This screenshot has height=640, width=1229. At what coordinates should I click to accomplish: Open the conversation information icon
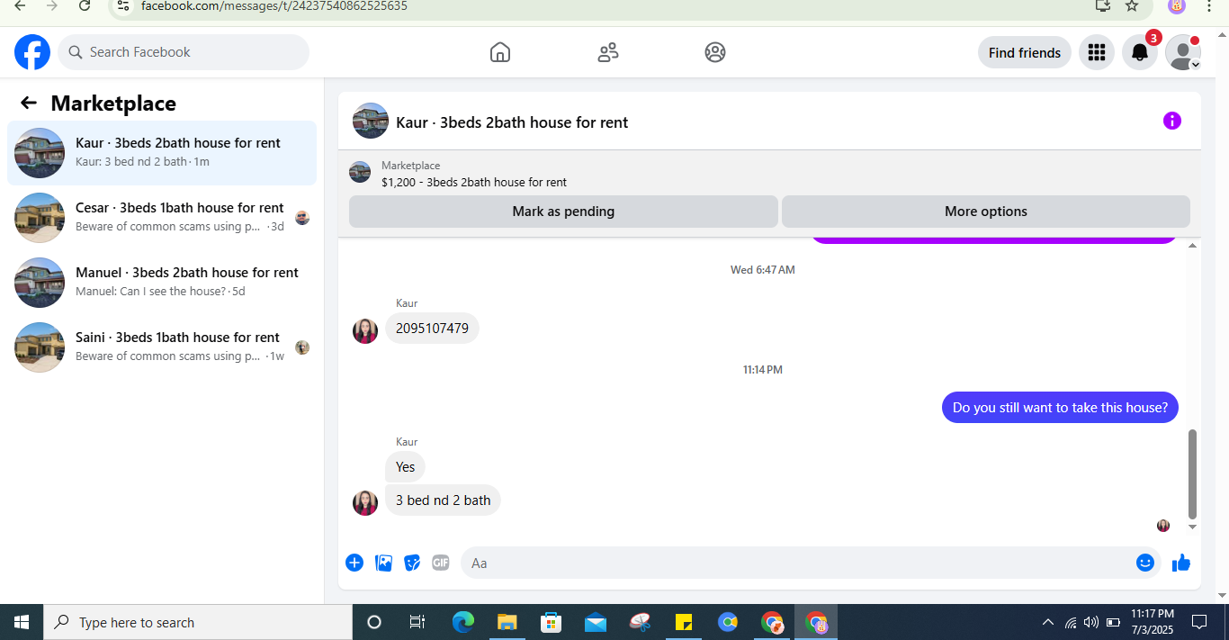point(1172,121)
